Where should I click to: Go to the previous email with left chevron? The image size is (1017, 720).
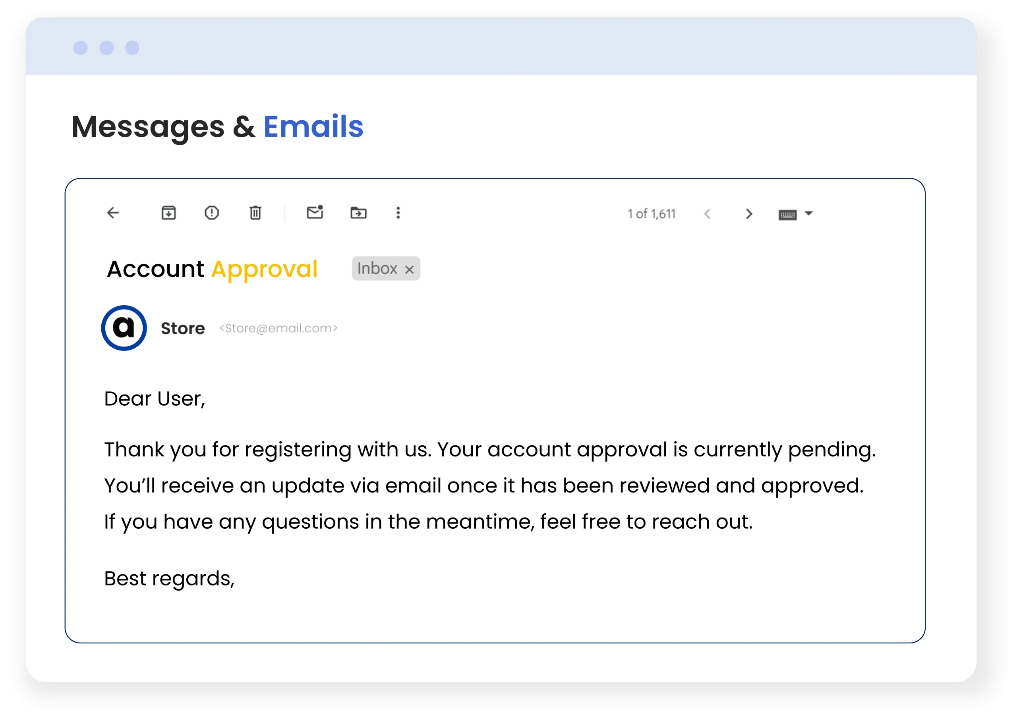click(x=707, y=214)
